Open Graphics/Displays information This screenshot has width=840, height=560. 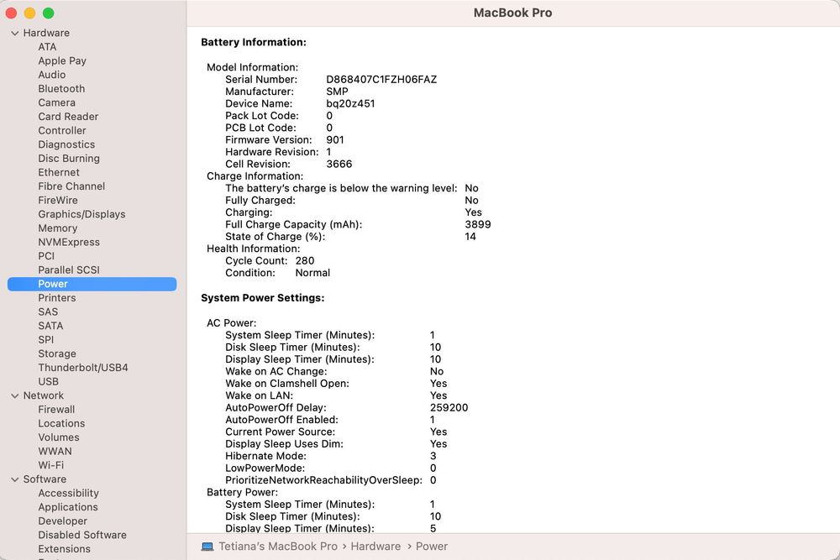[81, 214]
